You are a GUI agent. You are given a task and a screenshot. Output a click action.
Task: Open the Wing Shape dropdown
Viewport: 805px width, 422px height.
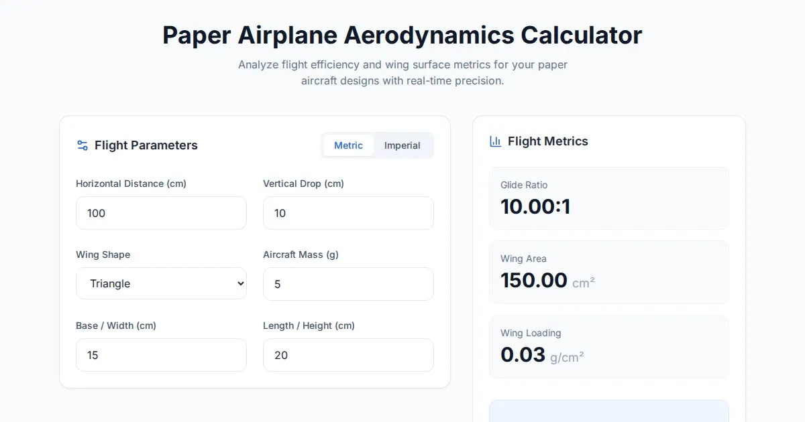[x=161, y=283]
